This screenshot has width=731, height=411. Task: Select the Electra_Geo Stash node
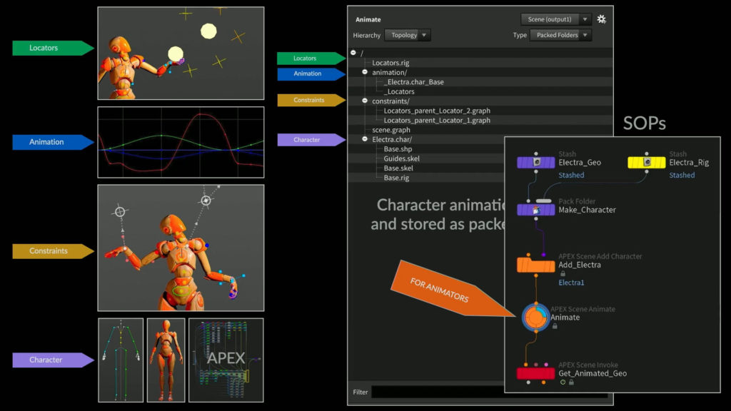point(535,162)
